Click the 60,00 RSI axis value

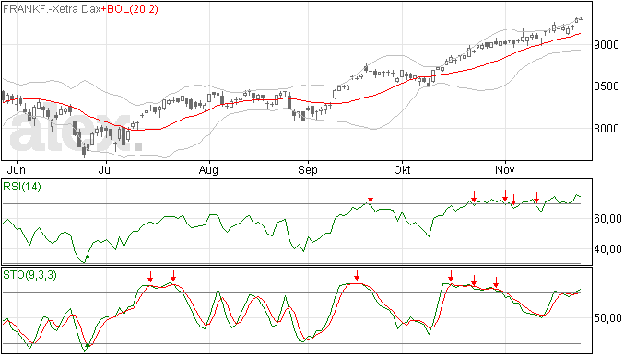pos(607,219)
